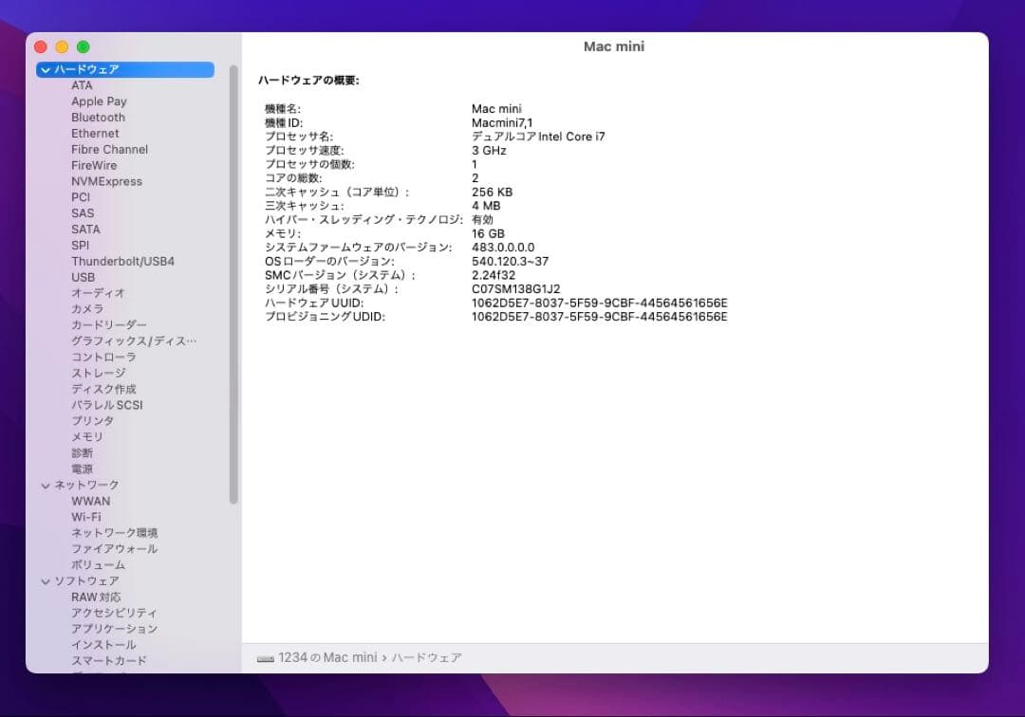Collapse the ハードウェア section in the sidebar

45,69
